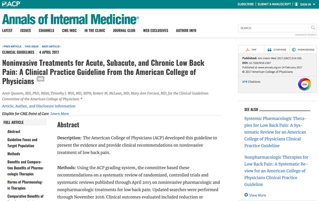319x201 pixels.
Task: Click the FREE badge next to title
Action: [41, 79]
